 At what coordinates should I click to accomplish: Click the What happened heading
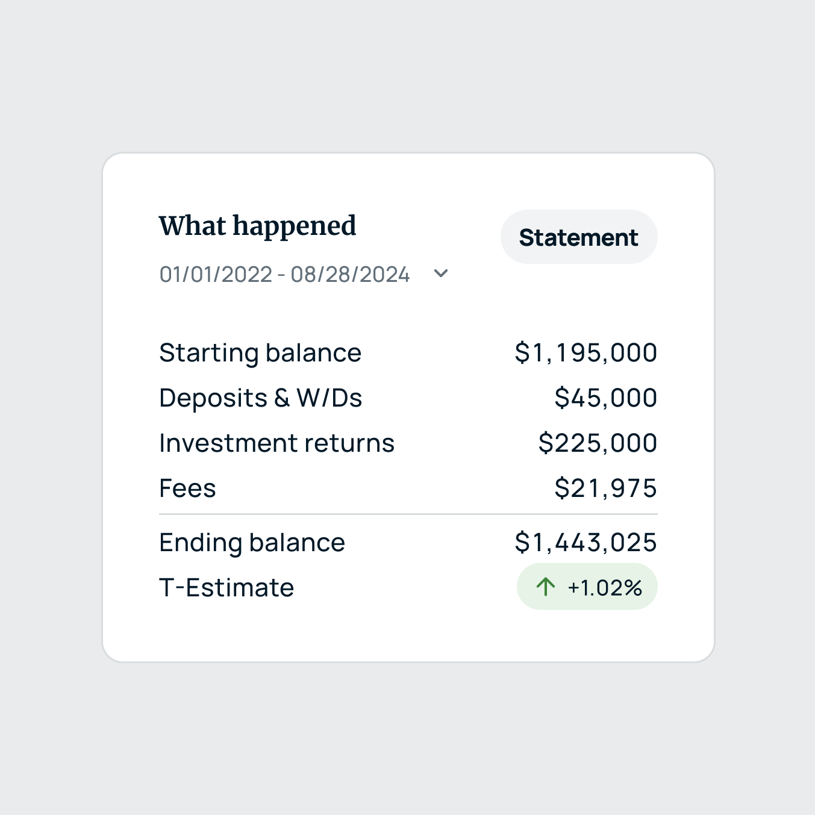tap(257, 227)
